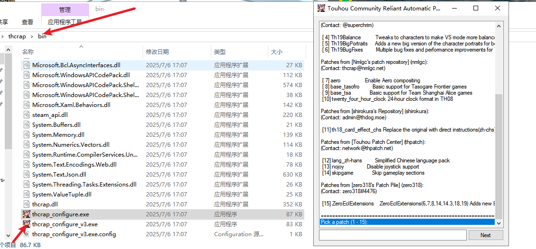Click the thcrap_configure_v3.exe.config file icon
Screen dimensions: 536x249
coord(27,234)
